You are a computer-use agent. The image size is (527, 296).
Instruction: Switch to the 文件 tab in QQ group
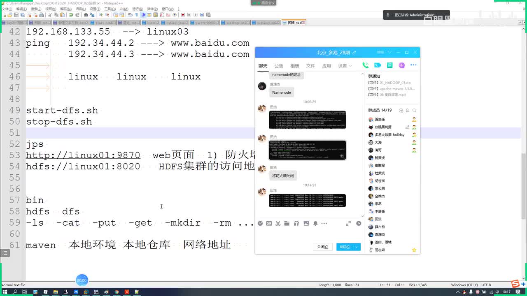click(x=310, y=66)
